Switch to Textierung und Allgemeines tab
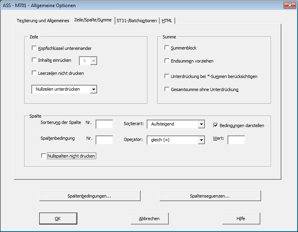This screenshot has width=298, height=232. 43,21
